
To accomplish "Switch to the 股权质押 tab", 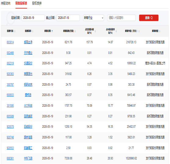I will 37,3.
